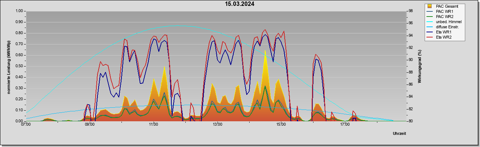This screenshot has height=147, width=480.
Task: Click the 13:00 time axis label
Action: point(217,125)
